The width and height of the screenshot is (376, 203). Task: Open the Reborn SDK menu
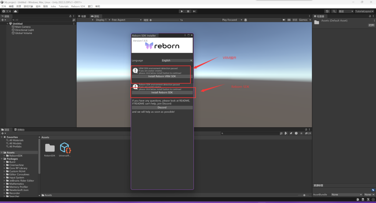coord(79,6)
